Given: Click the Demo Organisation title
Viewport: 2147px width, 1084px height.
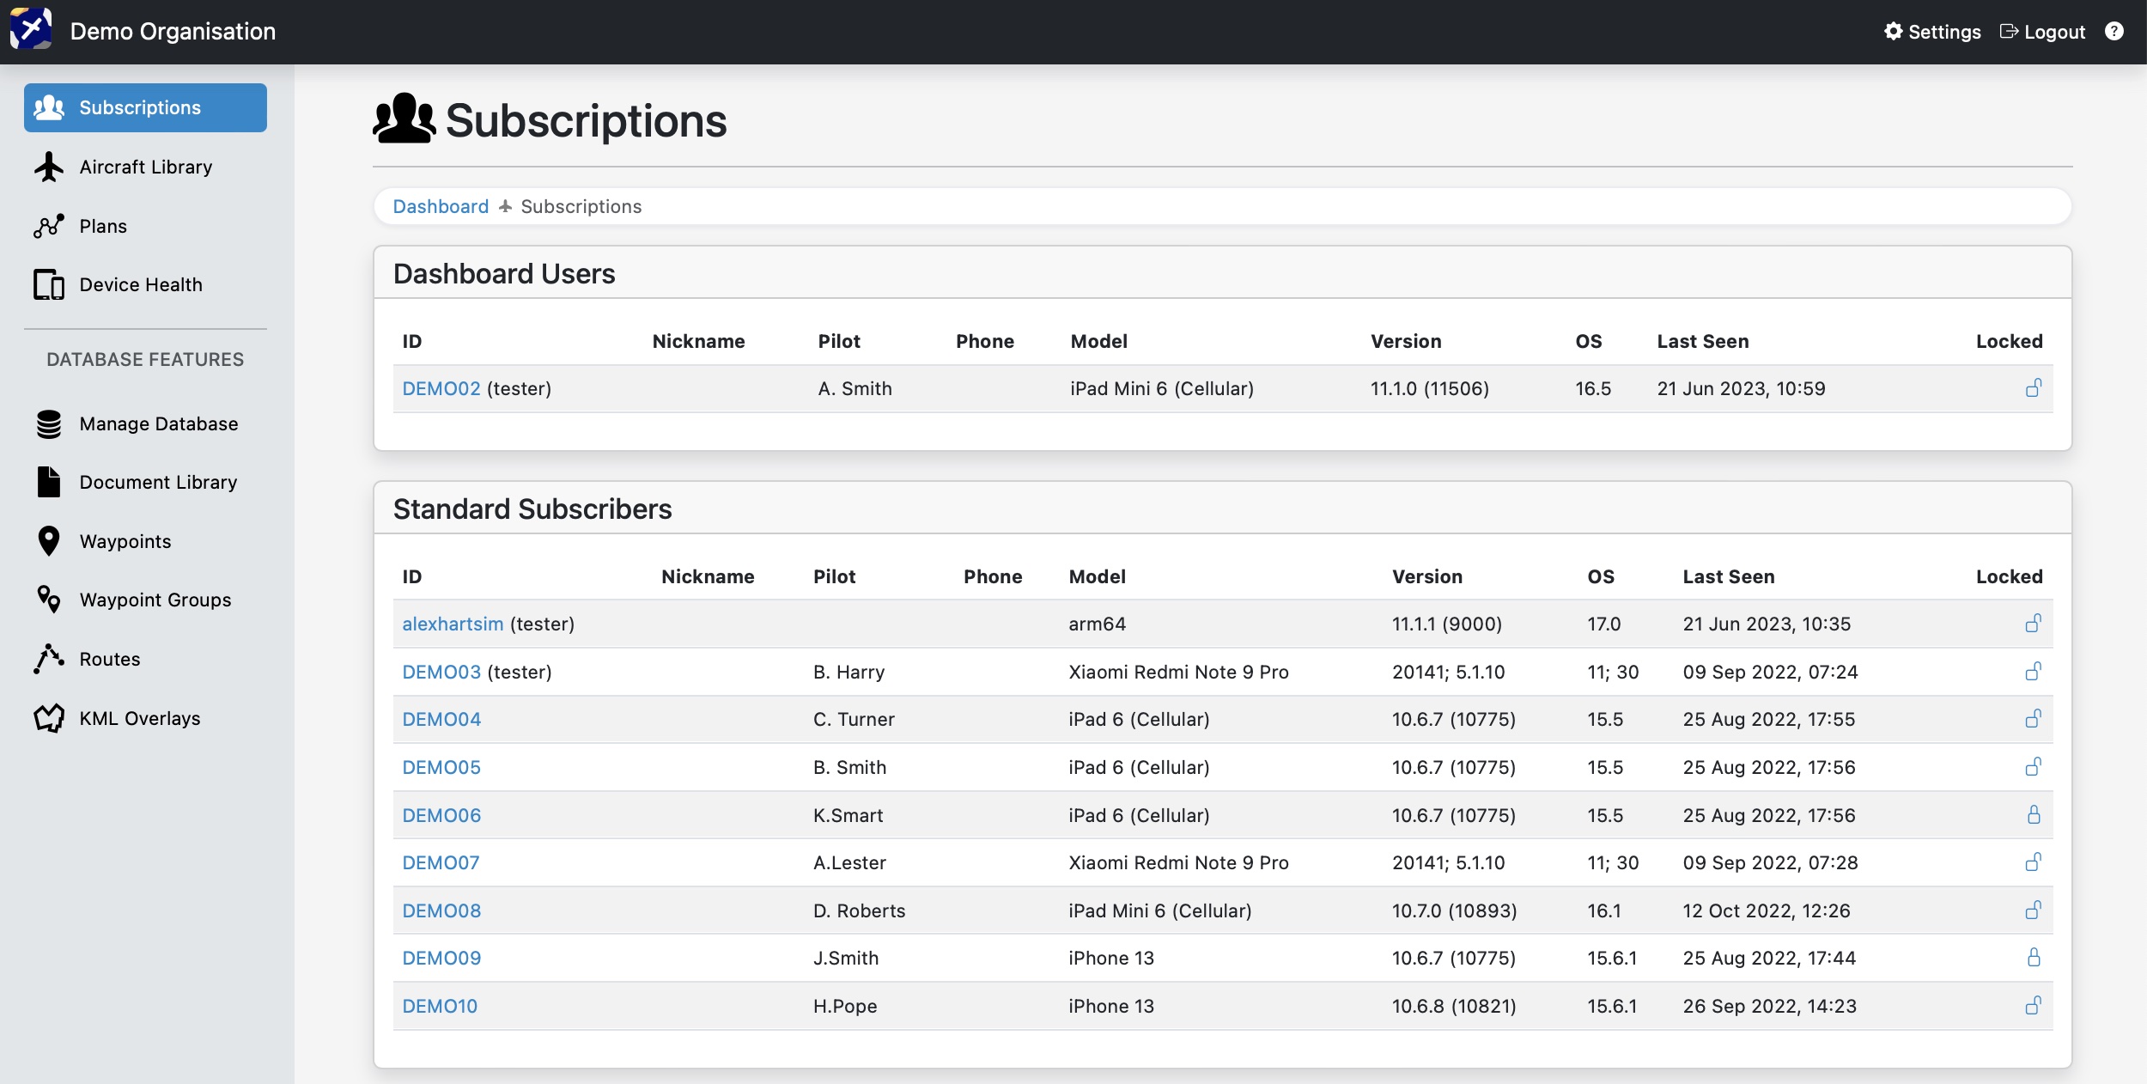Looking at the screenshot, I should [173, 31].
